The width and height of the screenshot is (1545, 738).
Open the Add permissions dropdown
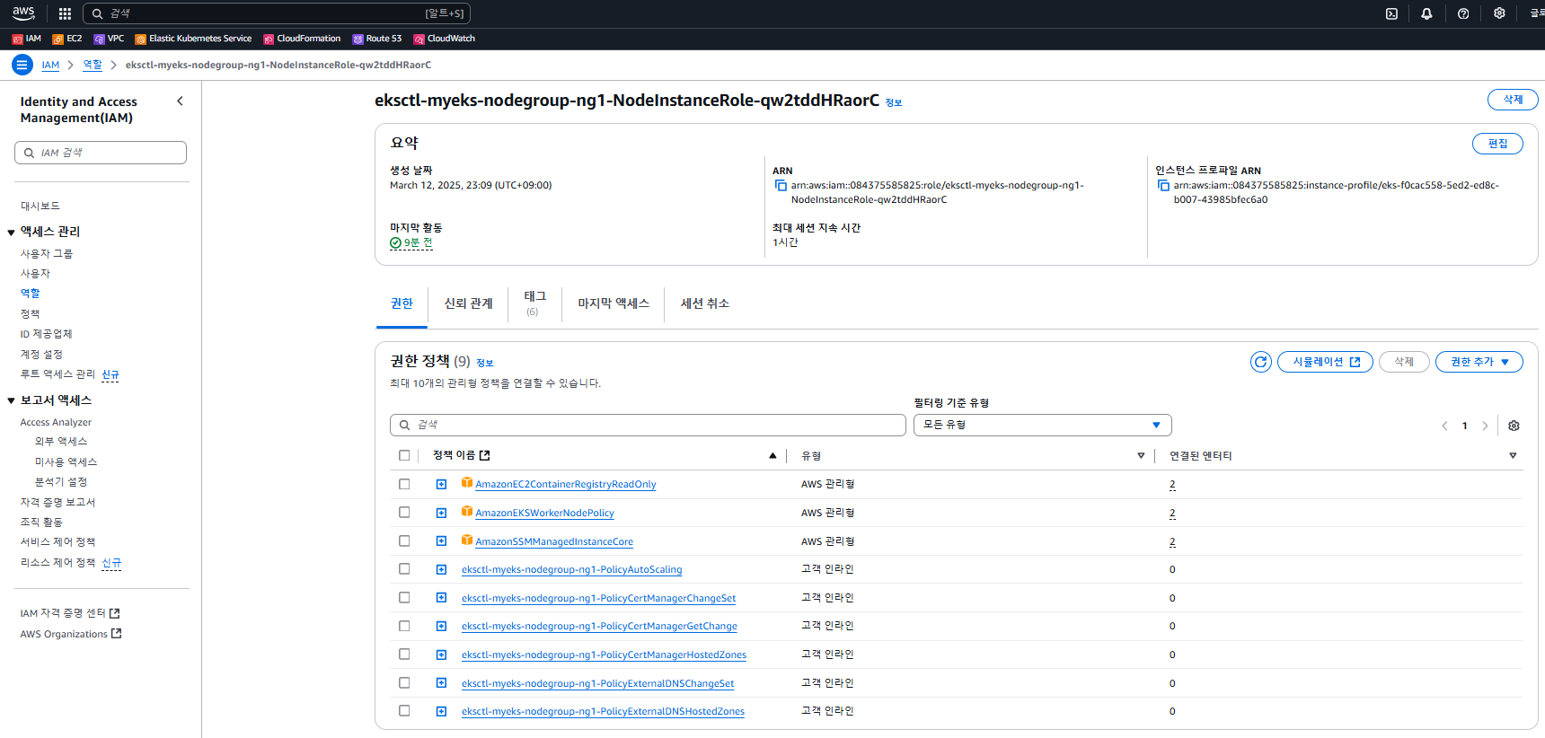1479,362
